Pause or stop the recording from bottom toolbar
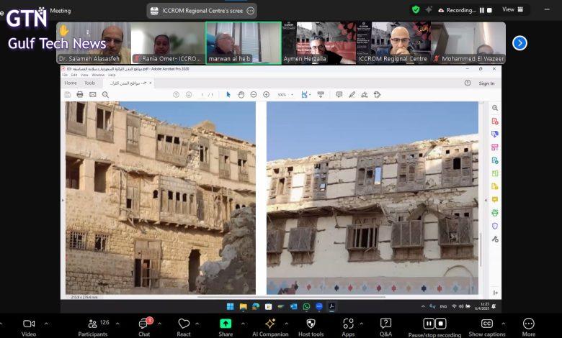Screen dimensions: 562x338 434,324
